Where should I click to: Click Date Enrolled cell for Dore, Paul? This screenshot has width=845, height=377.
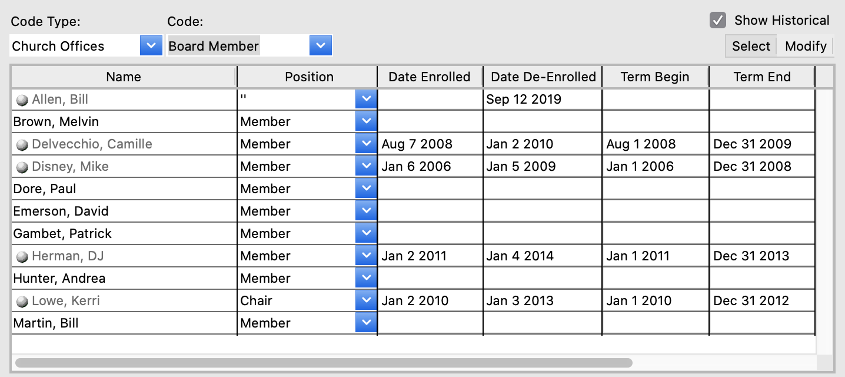pyautogui.click(x=430, y=188)
